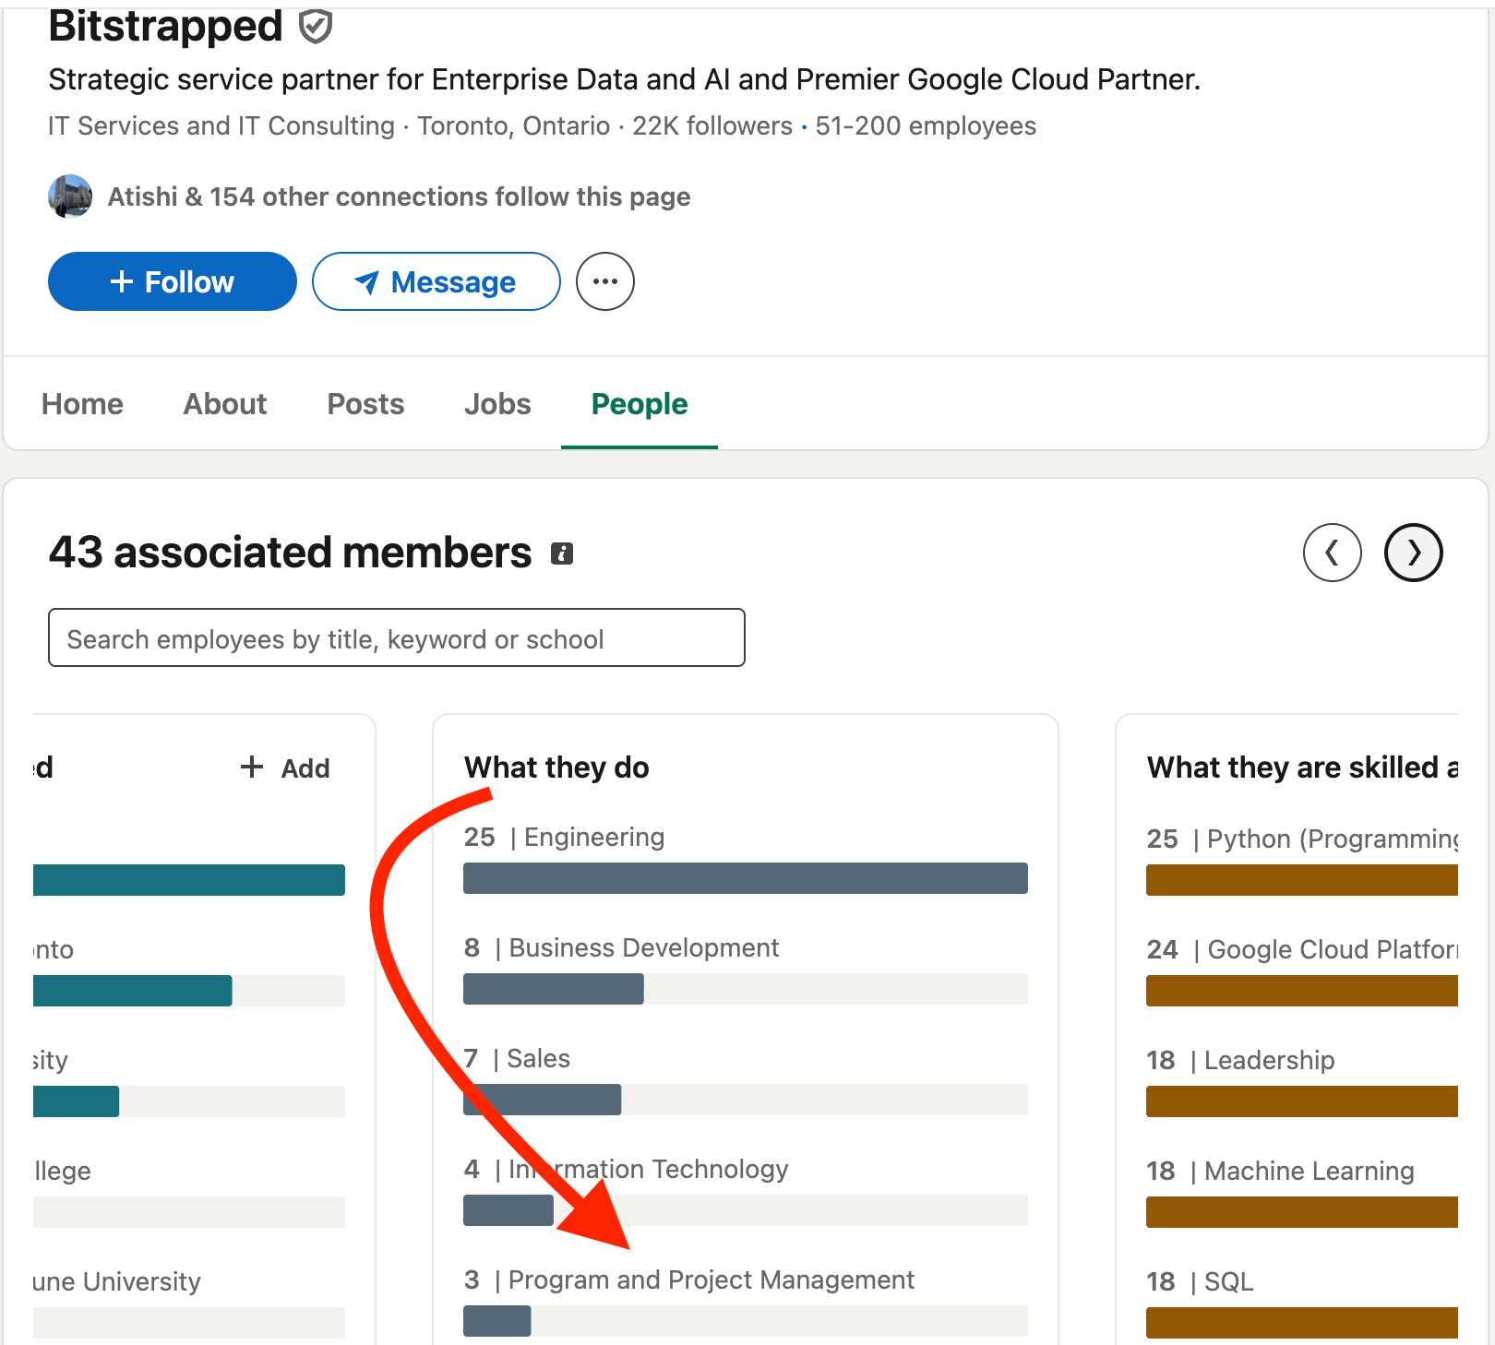The width and height of the screenshot is (1495, 1345).
Task: Click the search employees input field
Action: [396, 637]
